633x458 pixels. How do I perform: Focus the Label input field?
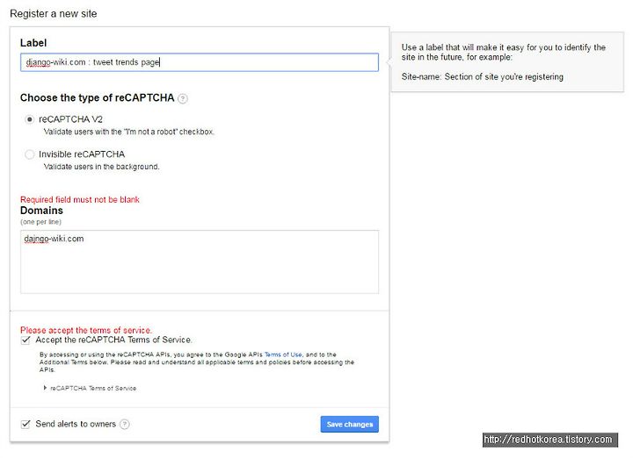click(x=200, y=62)
